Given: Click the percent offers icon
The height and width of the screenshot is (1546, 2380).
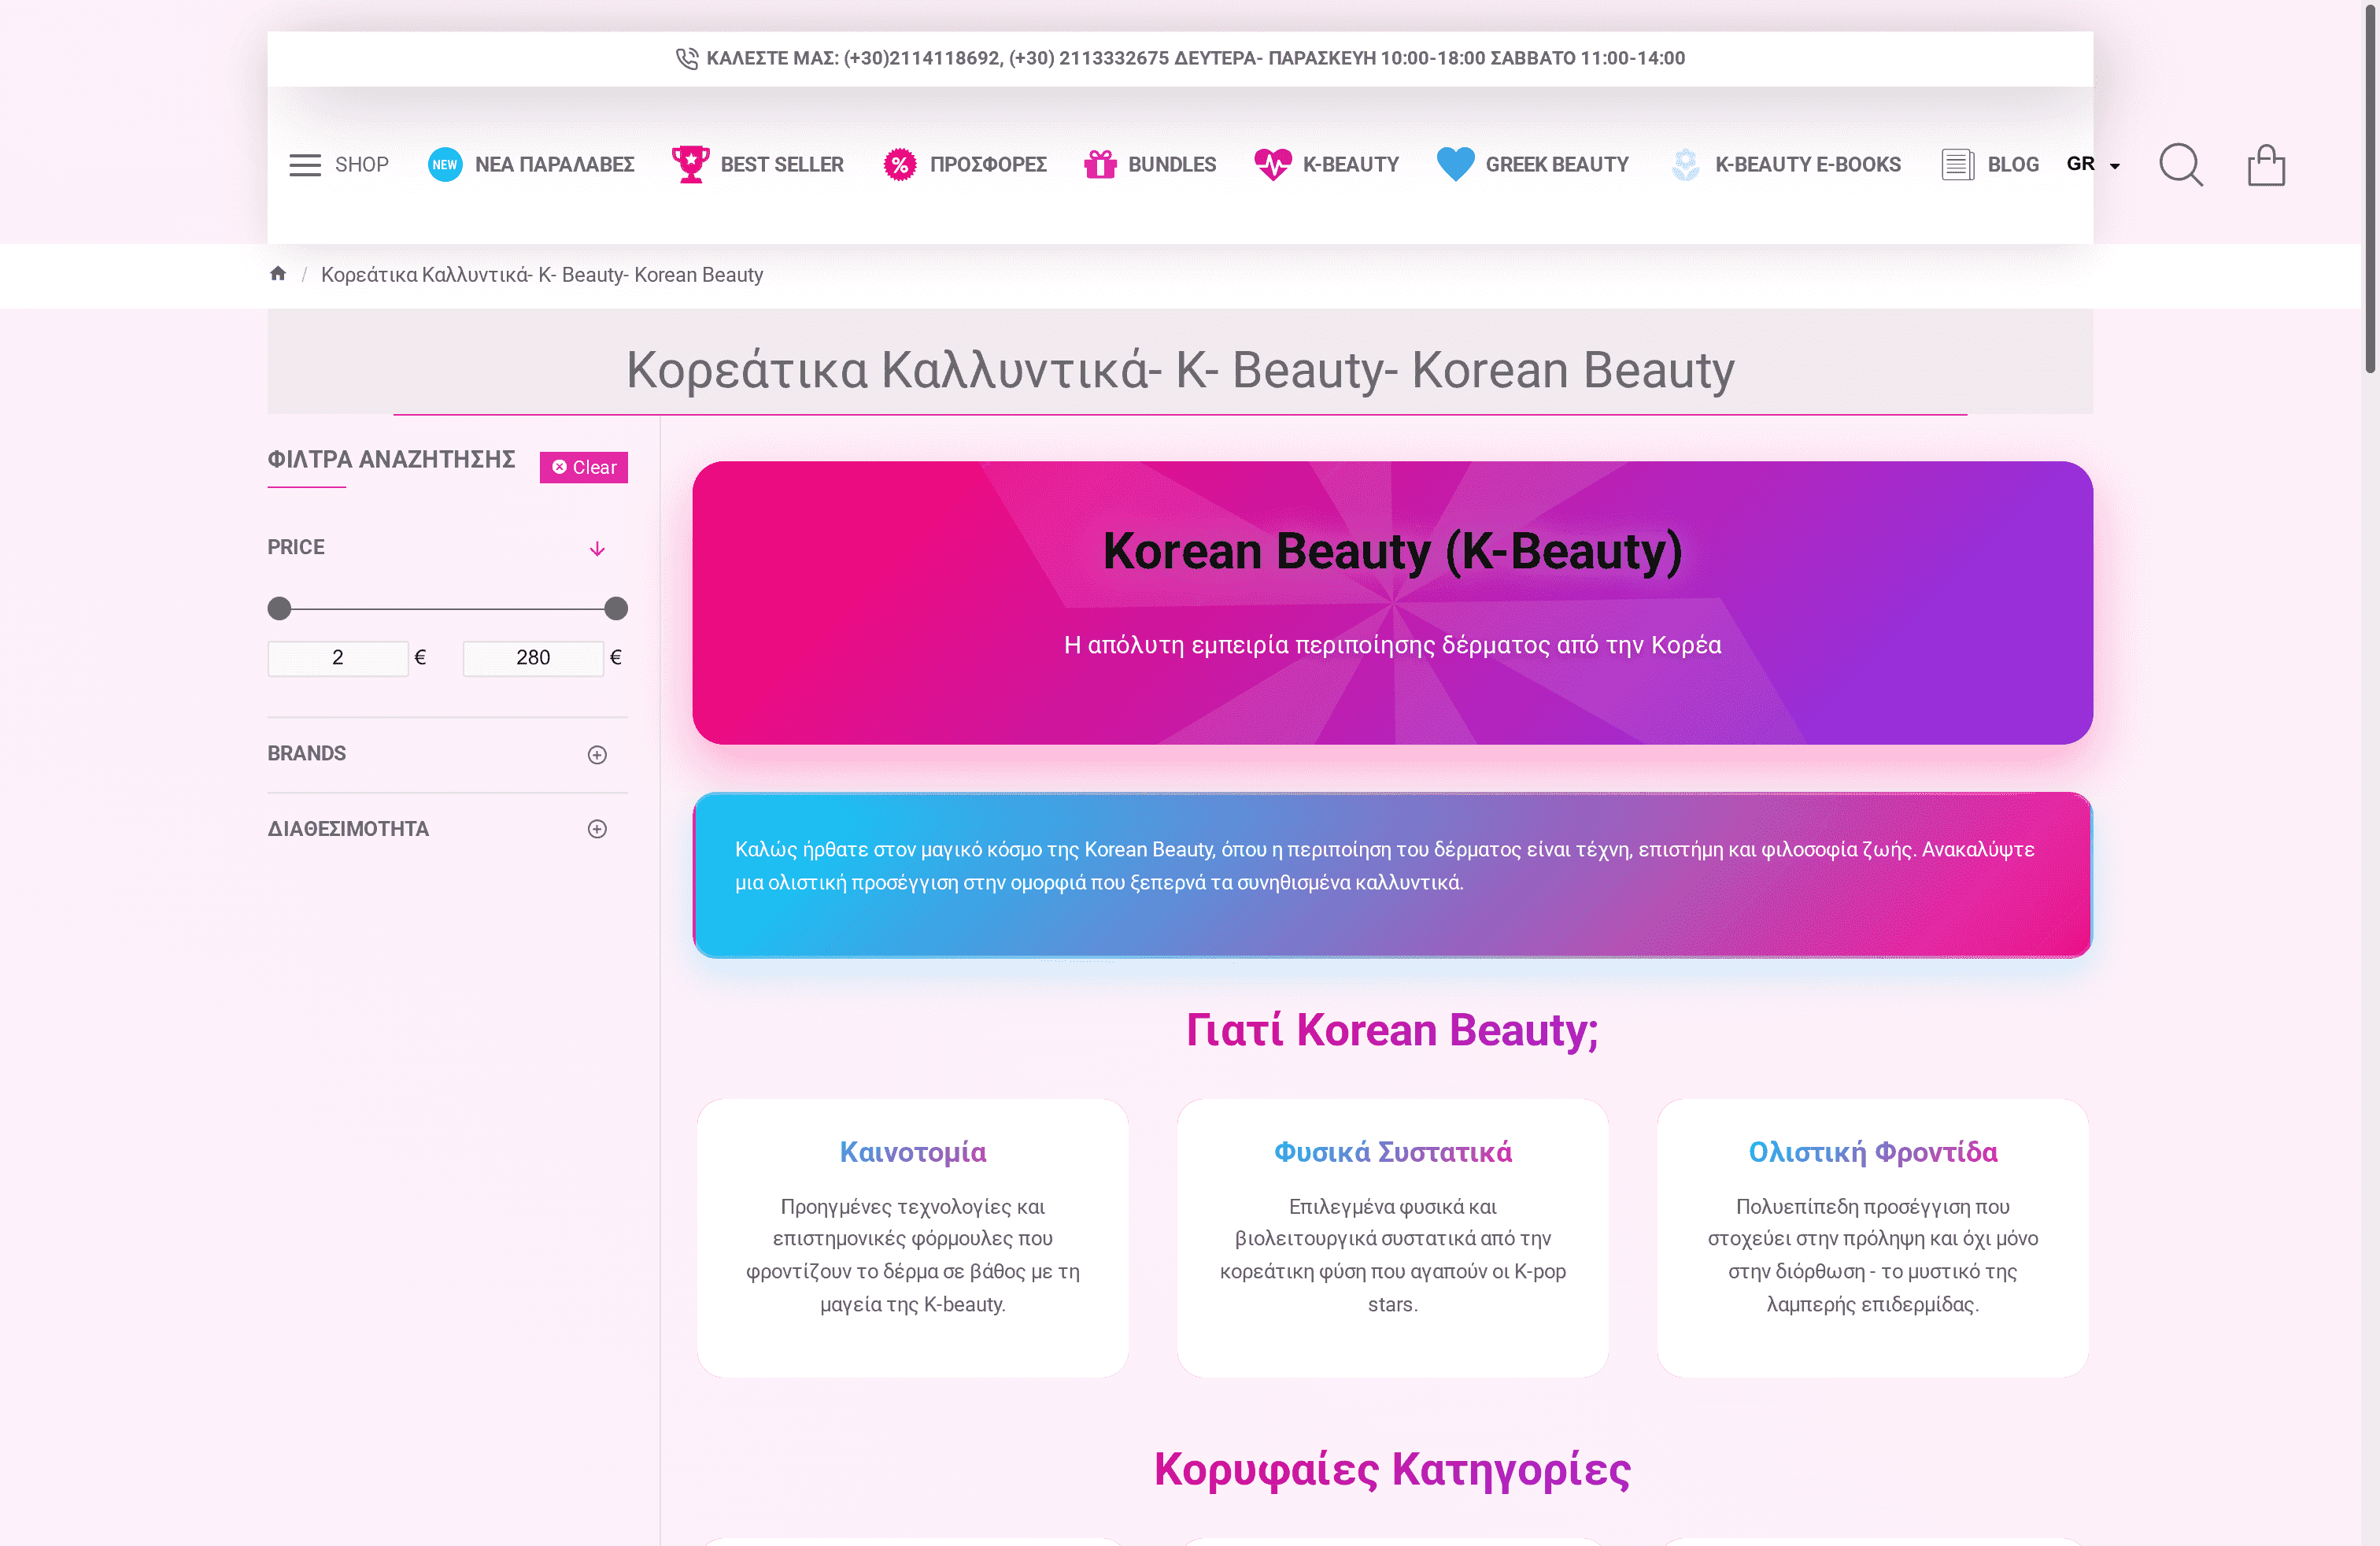Looking at the screenshot, I should 900,165.
